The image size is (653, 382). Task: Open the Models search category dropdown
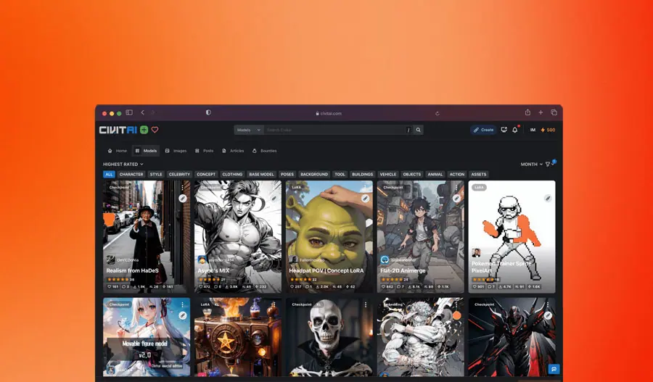249,130
